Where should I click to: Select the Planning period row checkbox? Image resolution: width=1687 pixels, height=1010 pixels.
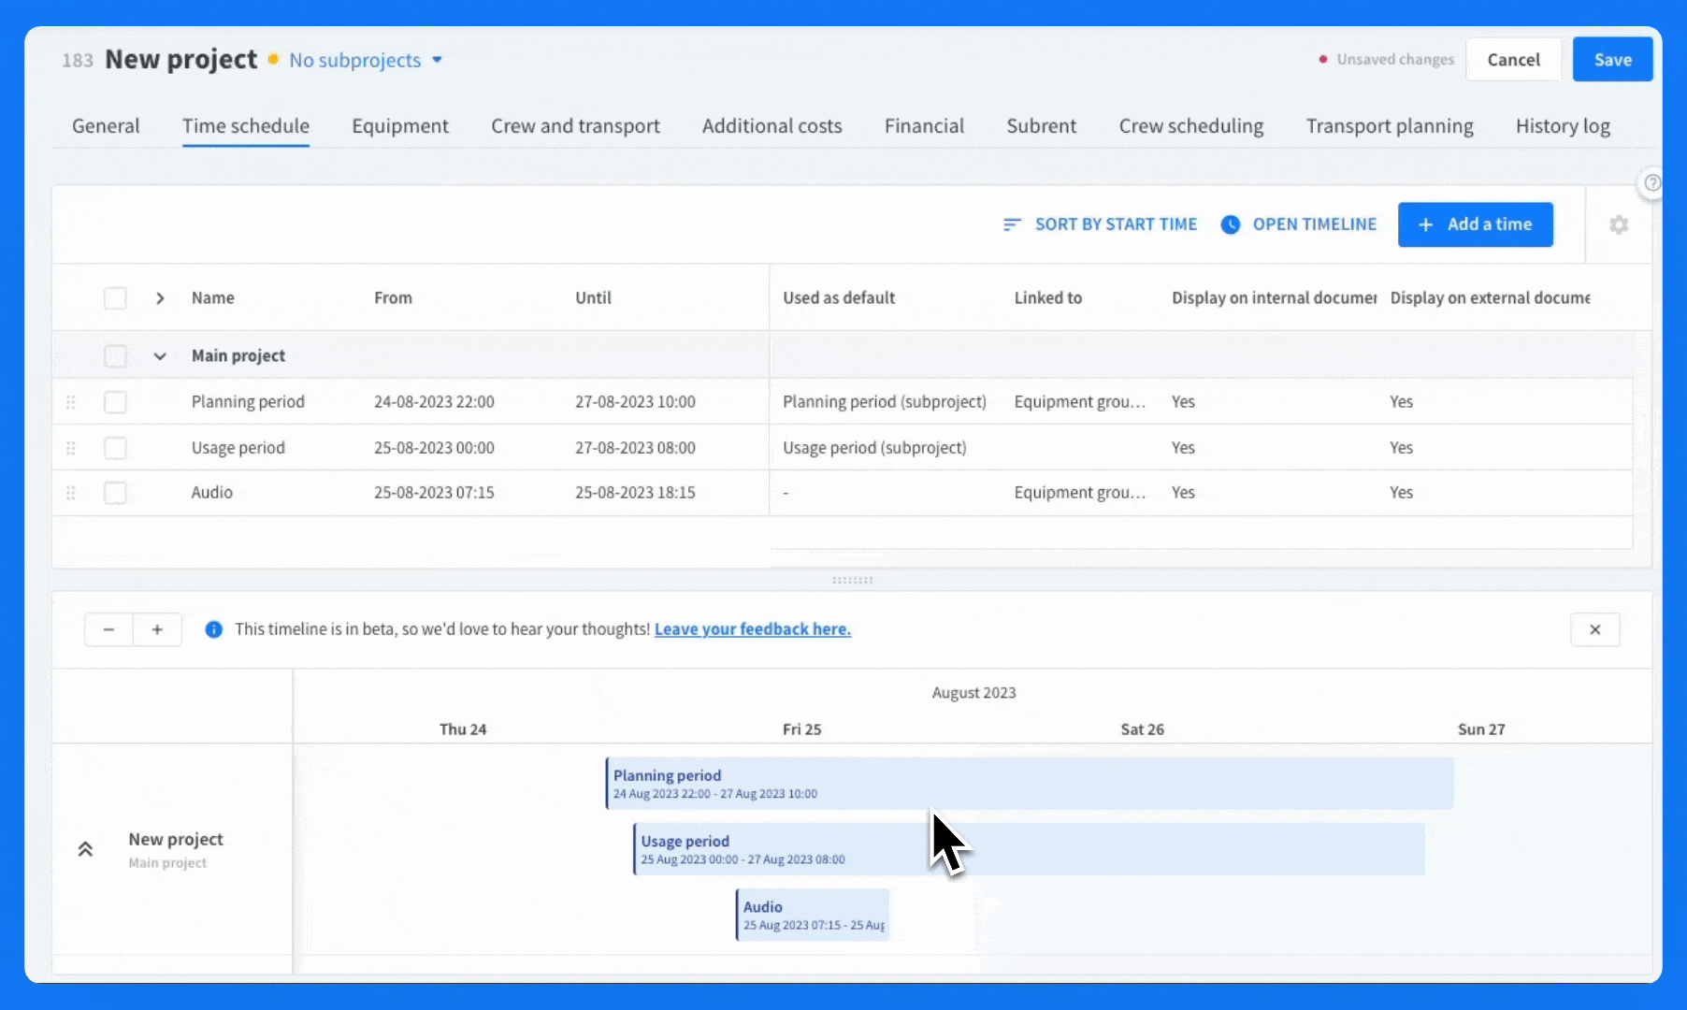point(115,402)
